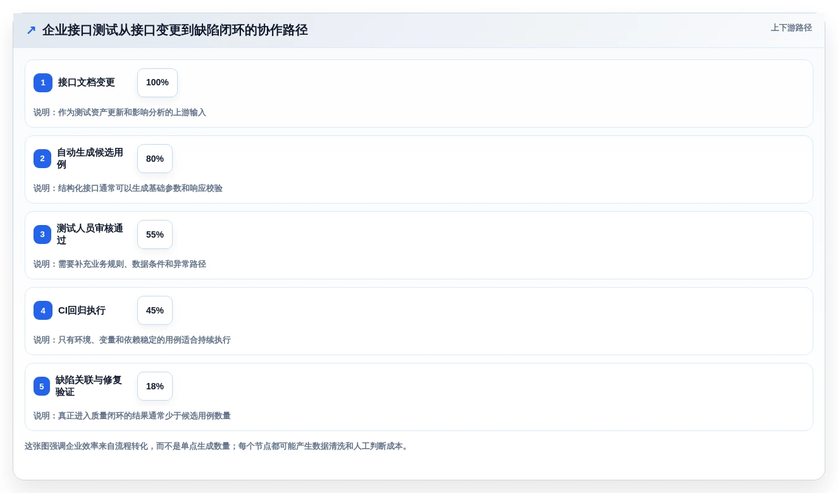Click the note 真正进入质量闭环的结果通常少于候选用例数量
Viewport: 838px width, 493px height.
(144, 416)
